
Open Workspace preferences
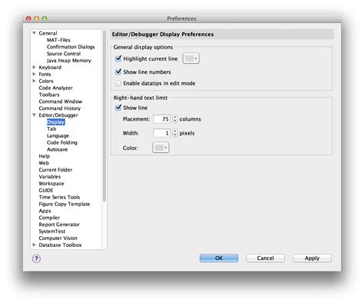point(51,183)
